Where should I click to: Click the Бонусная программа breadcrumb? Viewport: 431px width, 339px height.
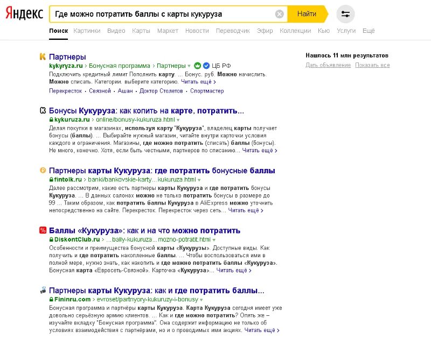(x=119, y=66)
